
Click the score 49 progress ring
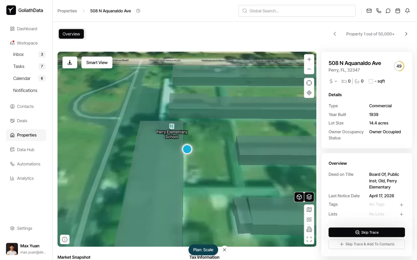(399, 66)
